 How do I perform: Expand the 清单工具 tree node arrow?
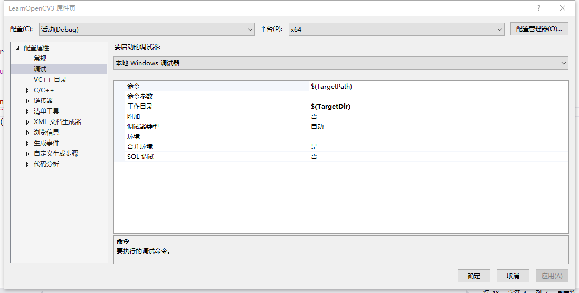27,111
